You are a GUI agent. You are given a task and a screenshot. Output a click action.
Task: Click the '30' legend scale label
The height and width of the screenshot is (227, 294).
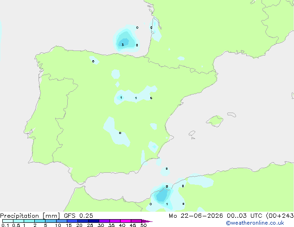[101, 225]
